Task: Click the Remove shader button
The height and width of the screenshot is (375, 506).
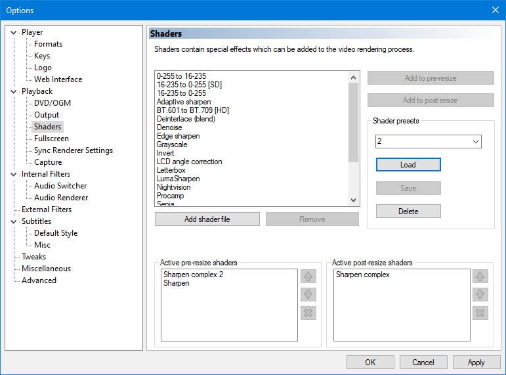Action: pyautogui.click(x=312, y=219)
